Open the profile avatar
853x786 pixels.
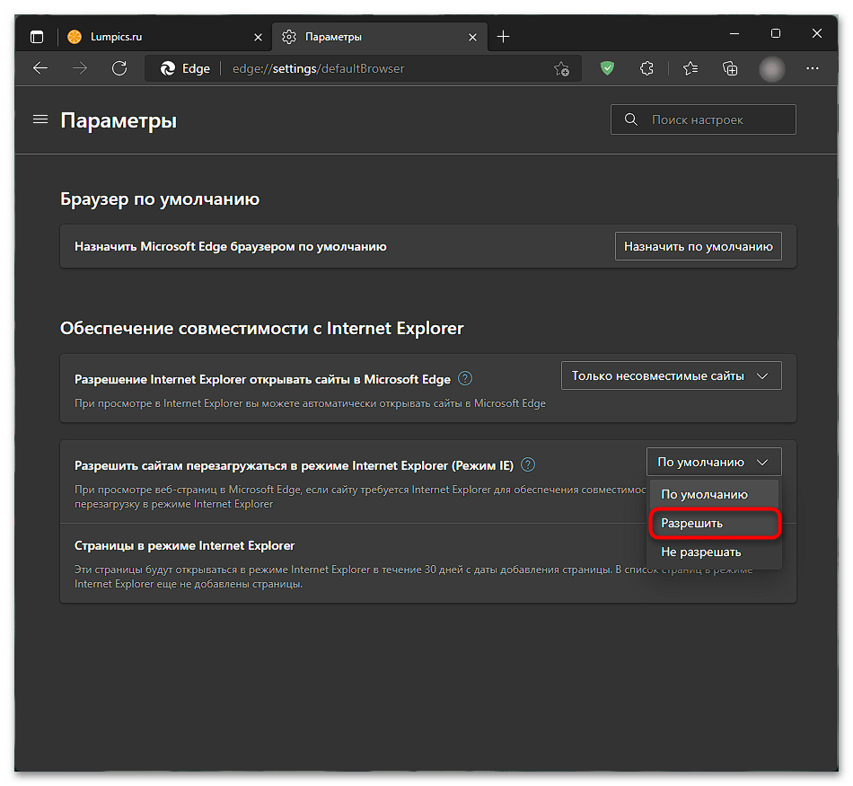pos(771,68)
